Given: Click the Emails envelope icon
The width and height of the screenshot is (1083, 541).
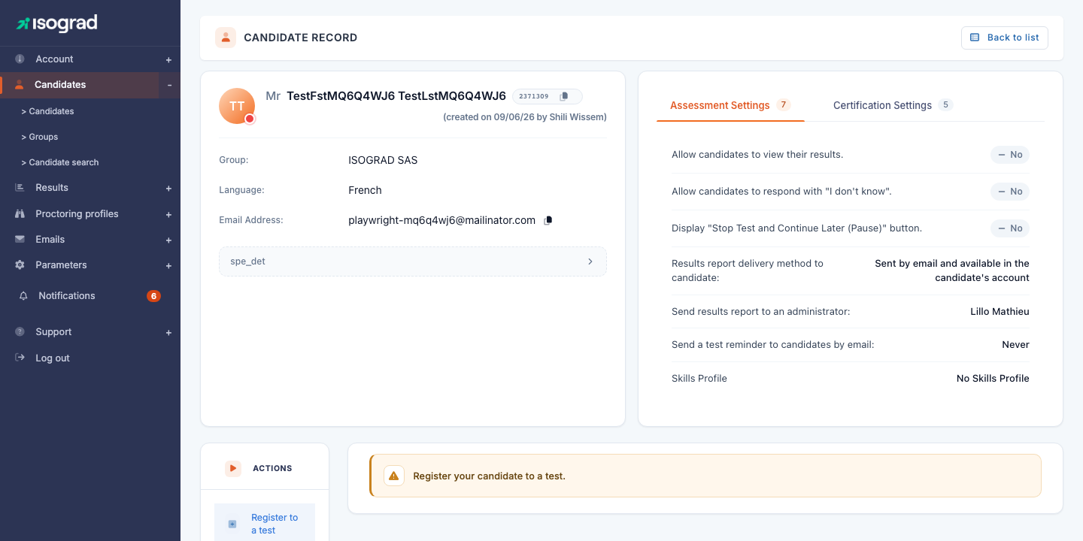Looking at the screenshot, I should tap(20, 240).
